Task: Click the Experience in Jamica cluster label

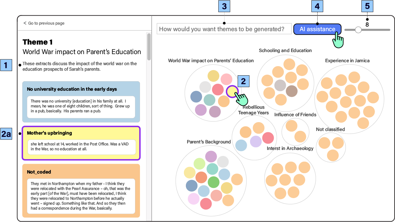Action: coord(347,61)
